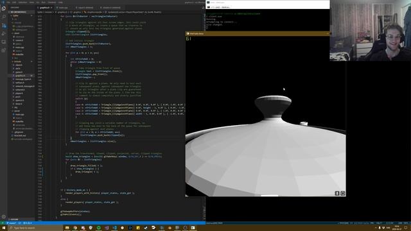Open Source Control view in activity bar
Screen dimensions: 411x231
pyautogui.click(x=4, y=26)
